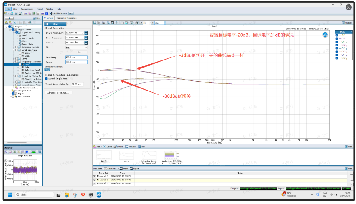Click the Start measurement button
This screenshot has height=204, width=356.
click(55, 24)
